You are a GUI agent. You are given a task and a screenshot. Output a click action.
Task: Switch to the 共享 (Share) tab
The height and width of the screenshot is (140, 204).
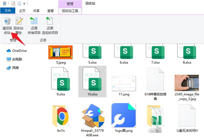tap(36, 11)
